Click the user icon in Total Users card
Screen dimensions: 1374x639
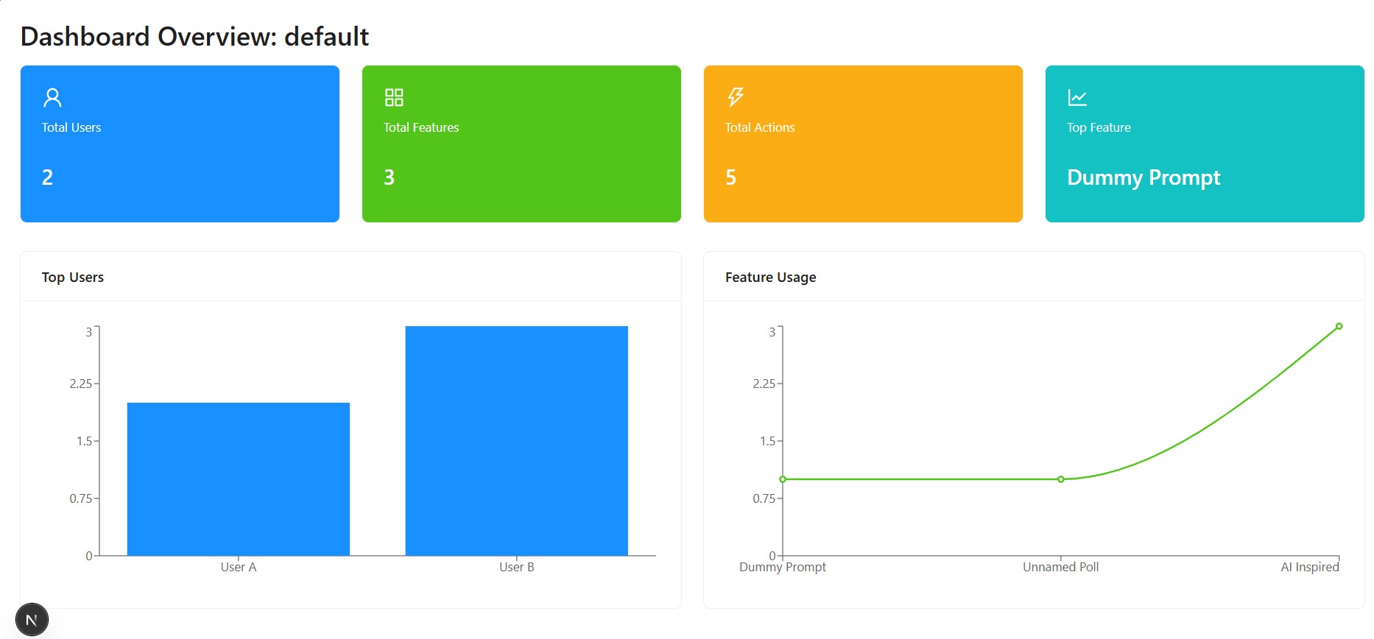click(x=52, y=97)
